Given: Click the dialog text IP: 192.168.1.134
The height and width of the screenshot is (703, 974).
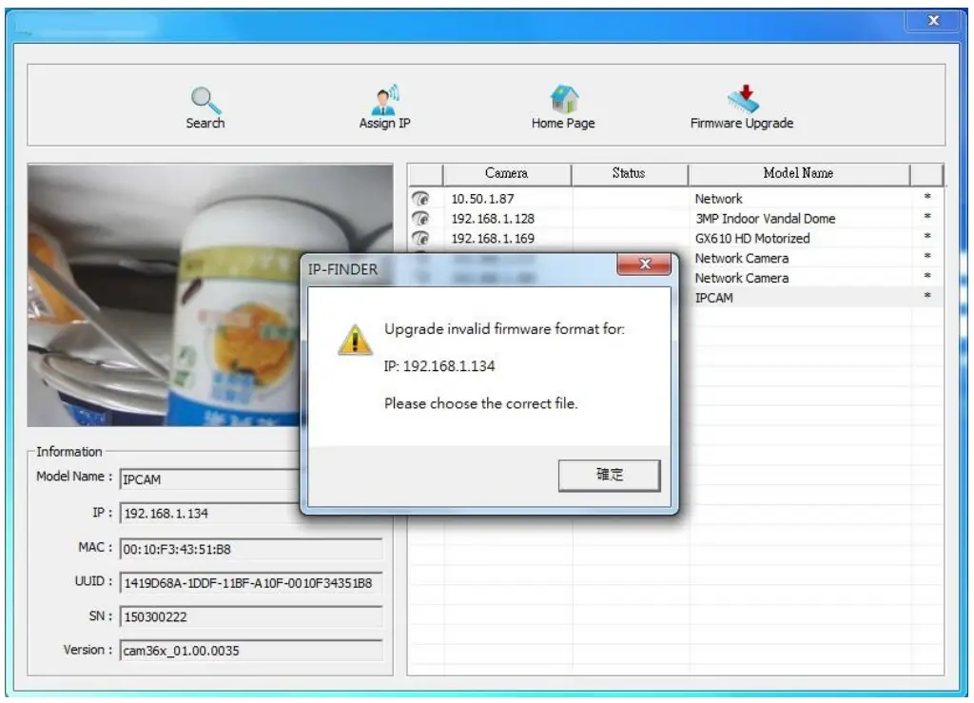Looking at the screenshot, I should pos(439,366).
